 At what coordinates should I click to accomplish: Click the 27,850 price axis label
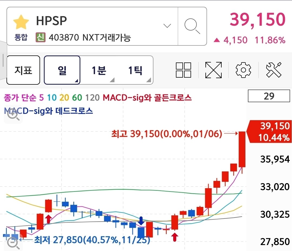click(275, 242)
